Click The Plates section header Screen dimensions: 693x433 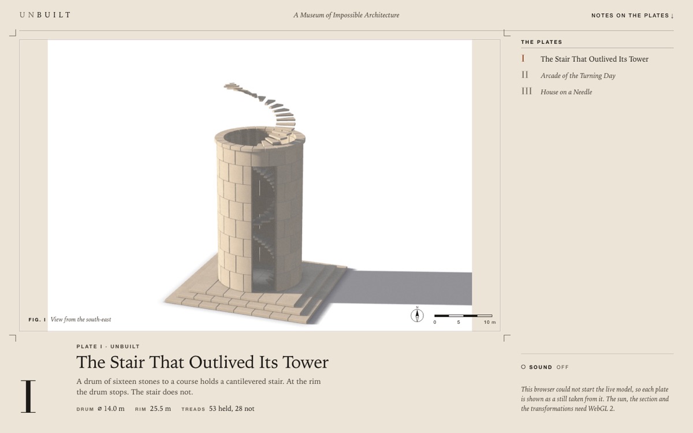[x=542, y=42]
